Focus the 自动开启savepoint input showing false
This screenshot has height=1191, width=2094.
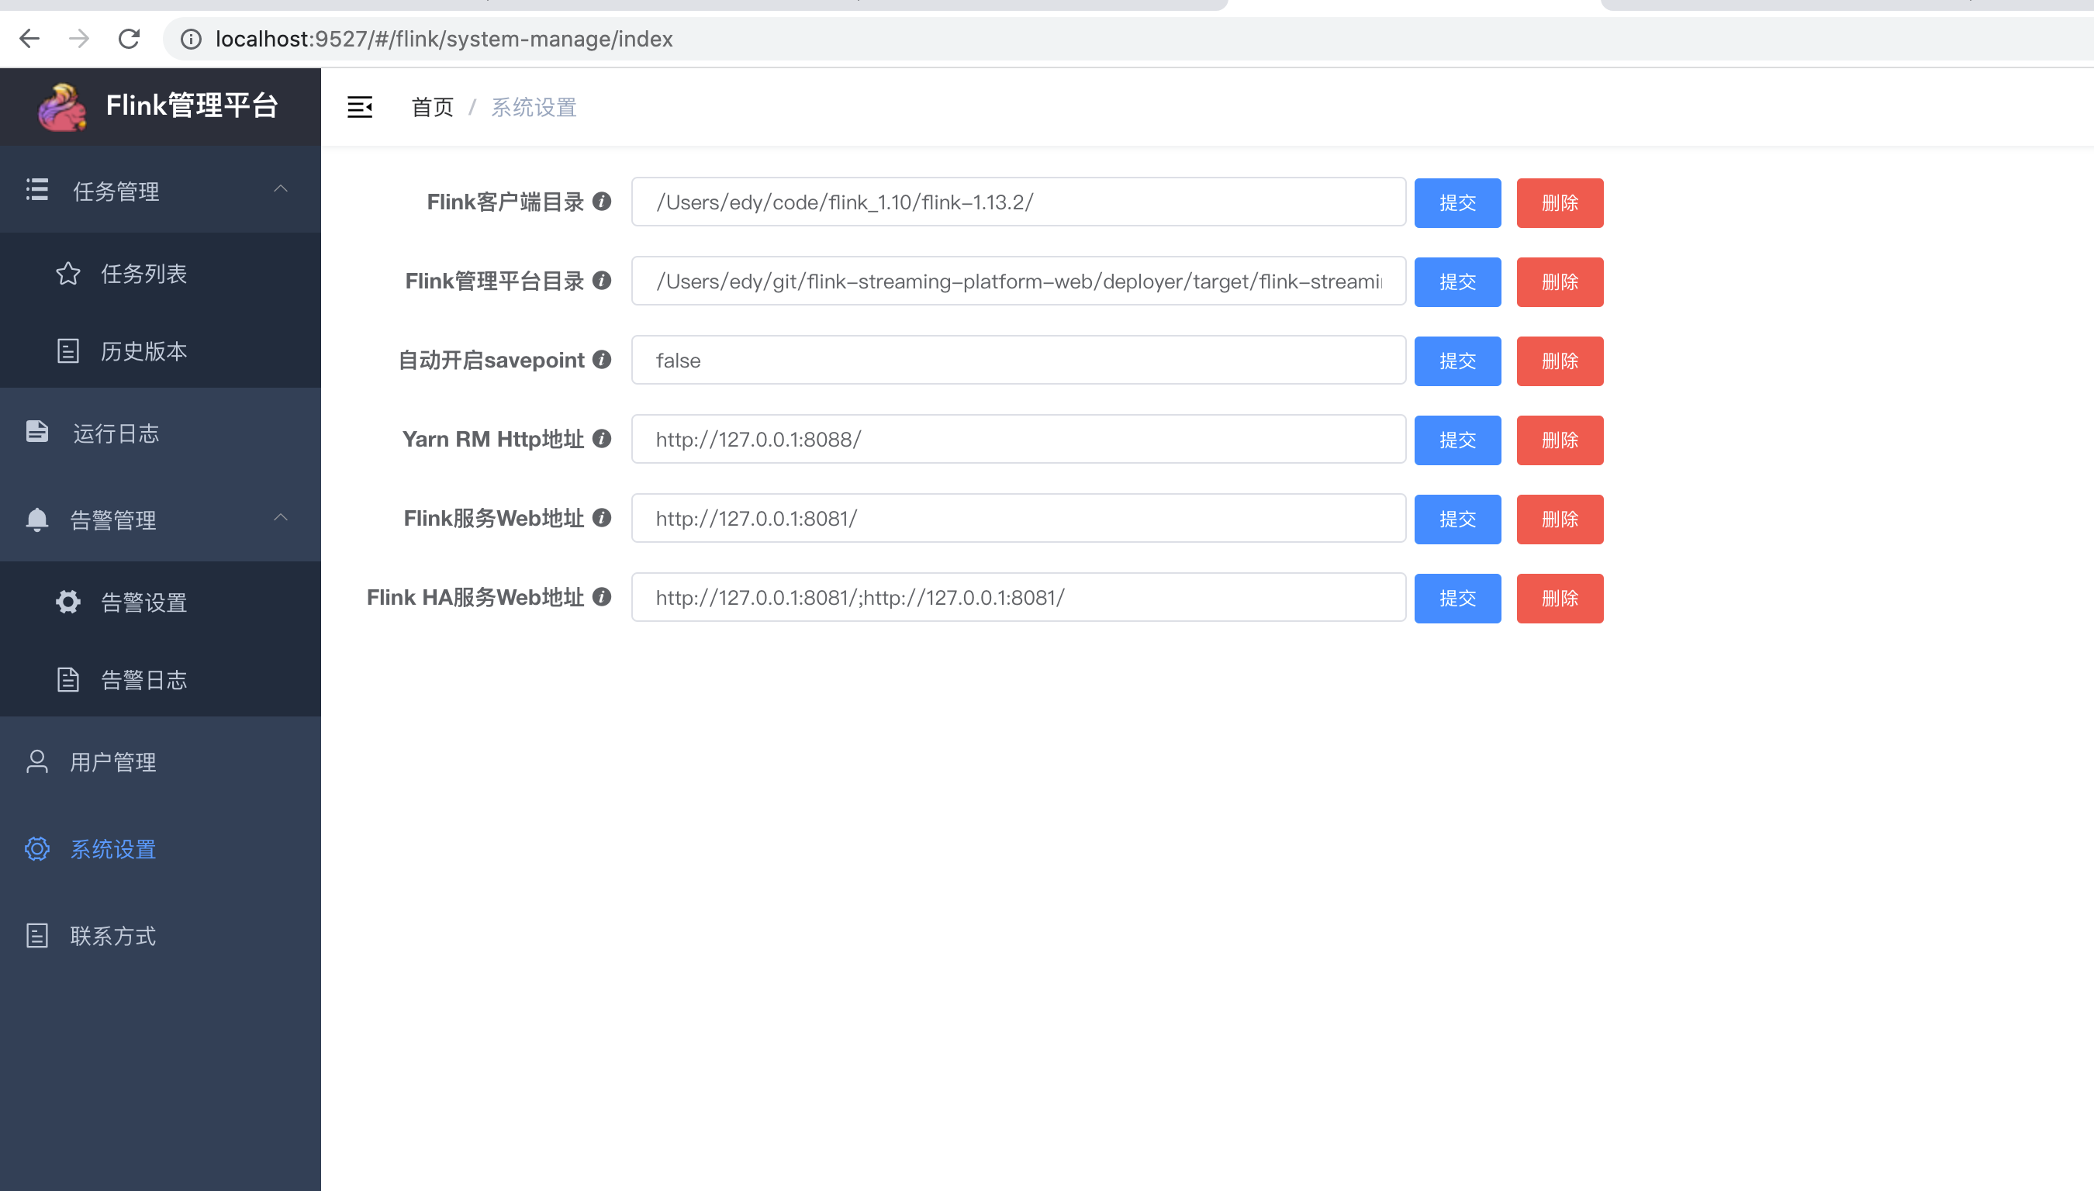click(1018, 360)
